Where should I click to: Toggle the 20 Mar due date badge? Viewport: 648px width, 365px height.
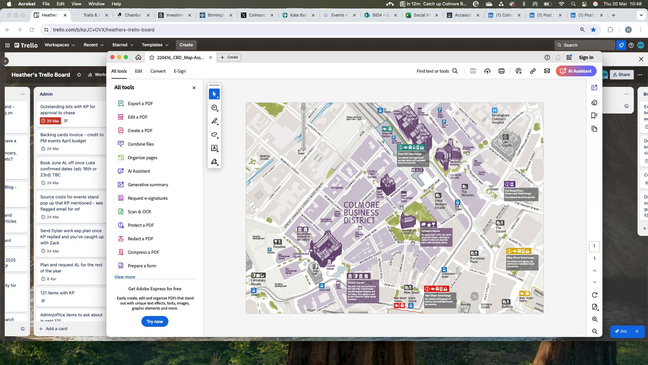50,121
